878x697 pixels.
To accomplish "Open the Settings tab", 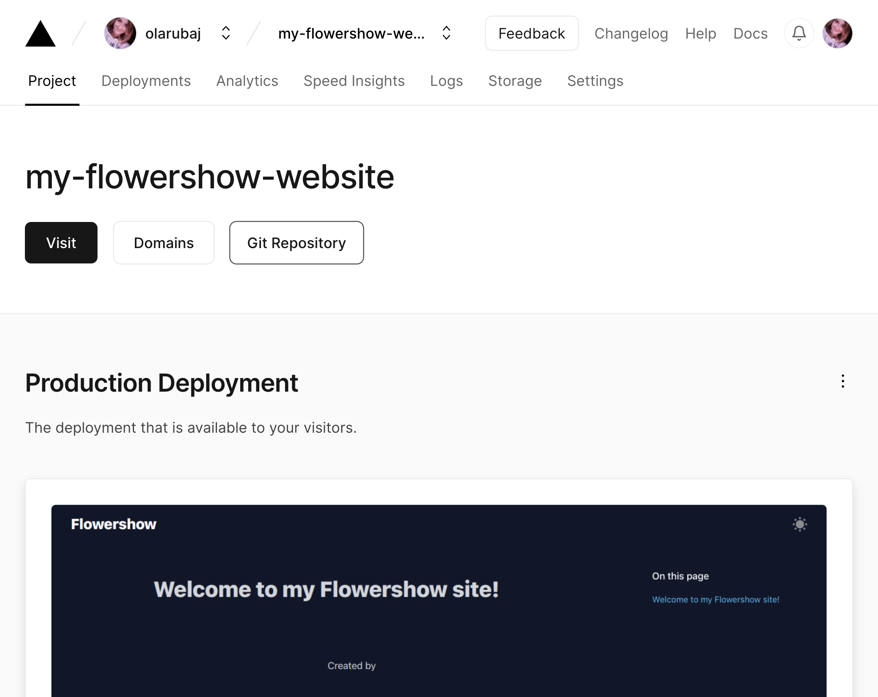I will tap(595, 81).
